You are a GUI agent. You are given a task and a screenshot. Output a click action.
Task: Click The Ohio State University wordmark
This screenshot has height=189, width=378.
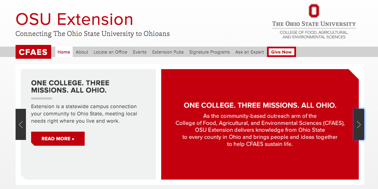coord(314,24)
